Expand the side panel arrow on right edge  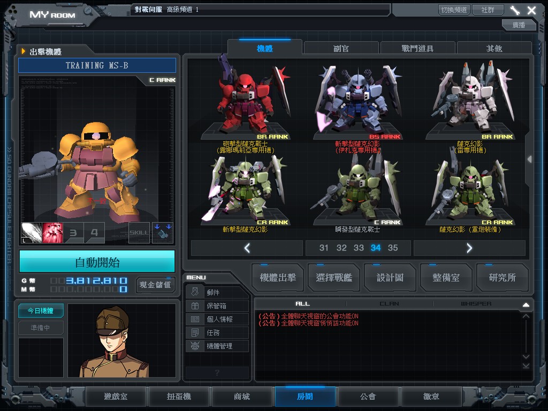(x=530, y=159)
